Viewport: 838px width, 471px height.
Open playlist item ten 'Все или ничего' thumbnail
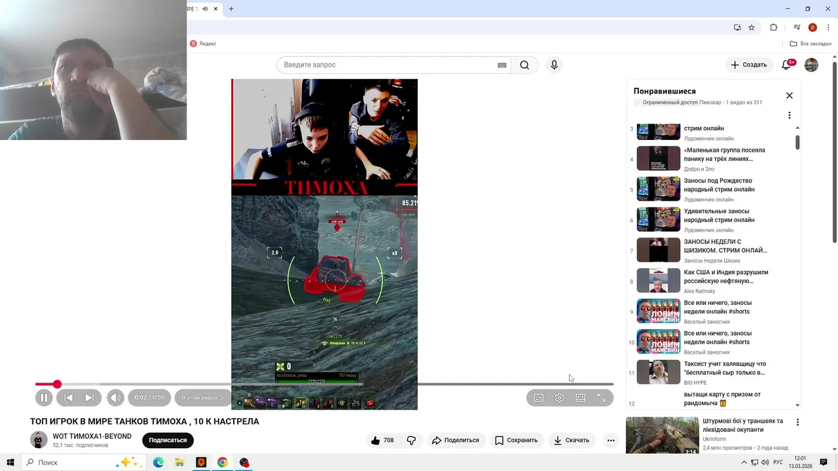(659, 341)
